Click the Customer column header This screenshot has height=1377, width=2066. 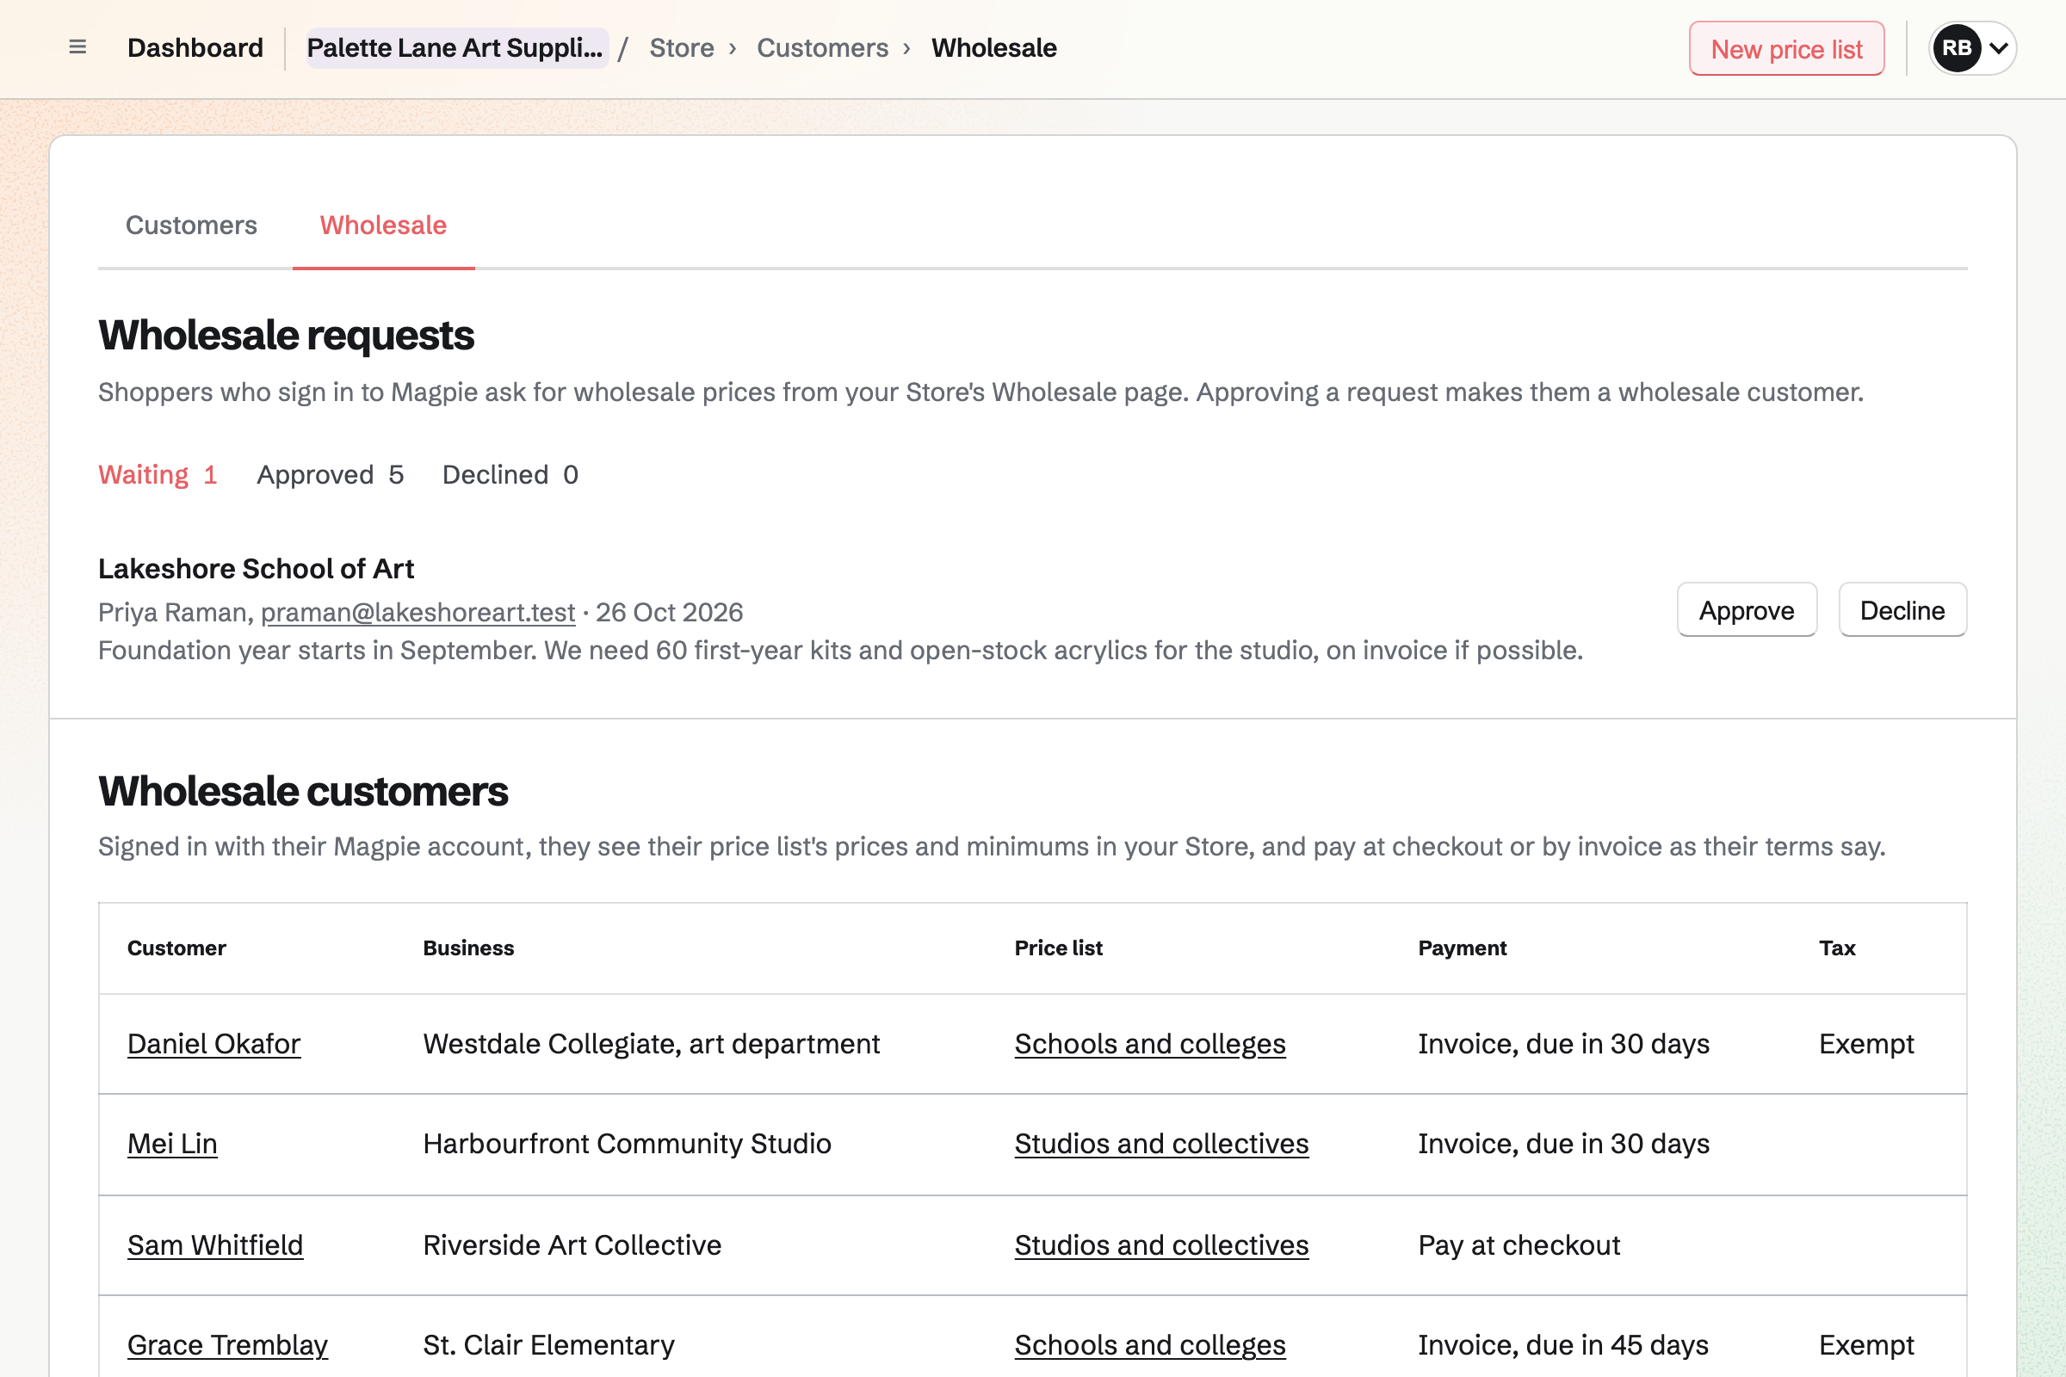click(176, 948)
